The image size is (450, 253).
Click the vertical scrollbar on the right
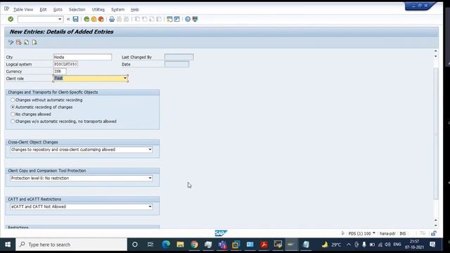436,134
